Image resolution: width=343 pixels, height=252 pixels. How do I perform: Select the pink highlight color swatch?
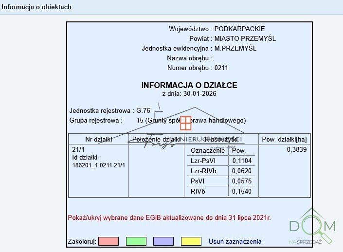click(108, 241)
